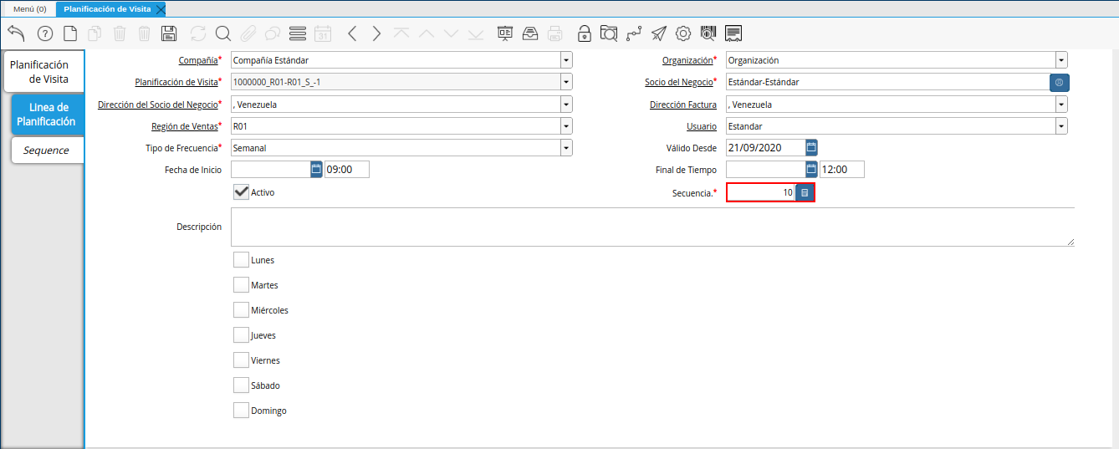This screenshot has width=1119, height=449.
Task: Open the Sequence side tab
Action: tap(48, 151)
